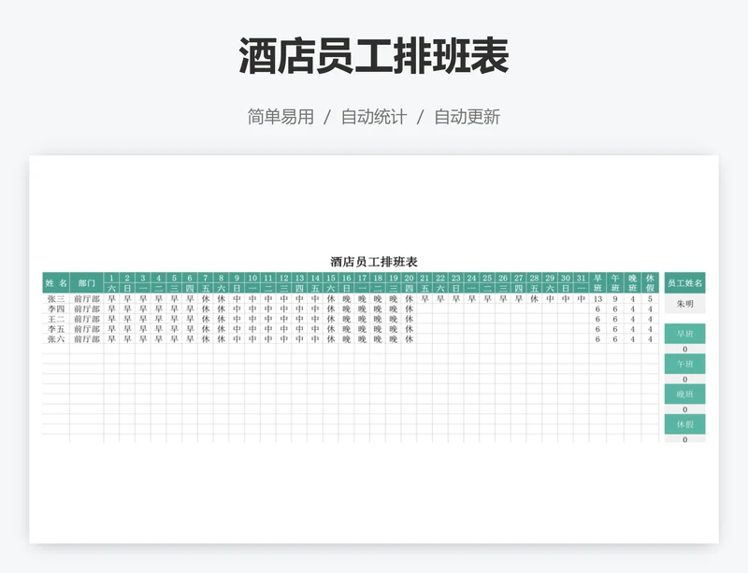The height and width of the screenshot is (573, 748).
Task: Click the employee name 李四
Action: (56, 308)
